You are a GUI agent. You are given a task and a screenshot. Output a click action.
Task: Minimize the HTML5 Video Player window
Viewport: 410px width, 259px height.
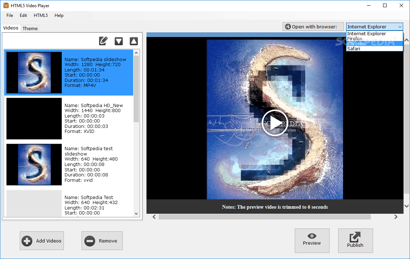tap(369, 5)
